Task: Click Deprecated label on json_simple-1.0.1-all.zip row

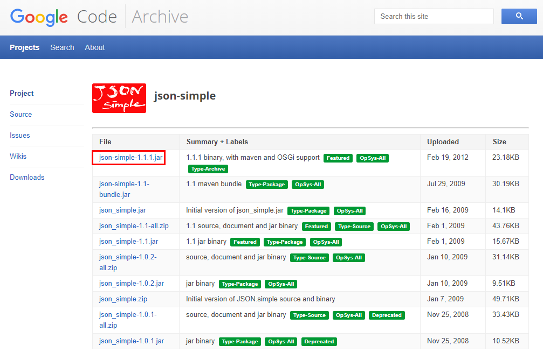Action: click(x=387, y=315)
